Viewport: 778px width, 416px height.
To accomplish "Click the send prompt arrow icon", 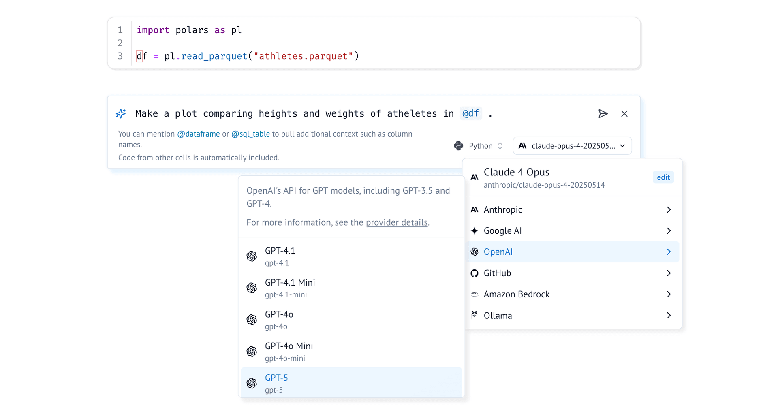I will [x=603, y=114].
